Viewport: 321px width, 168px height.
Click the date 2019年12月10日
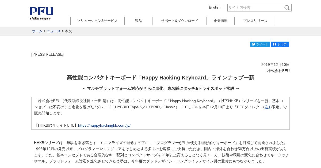[x=276, y=65]
